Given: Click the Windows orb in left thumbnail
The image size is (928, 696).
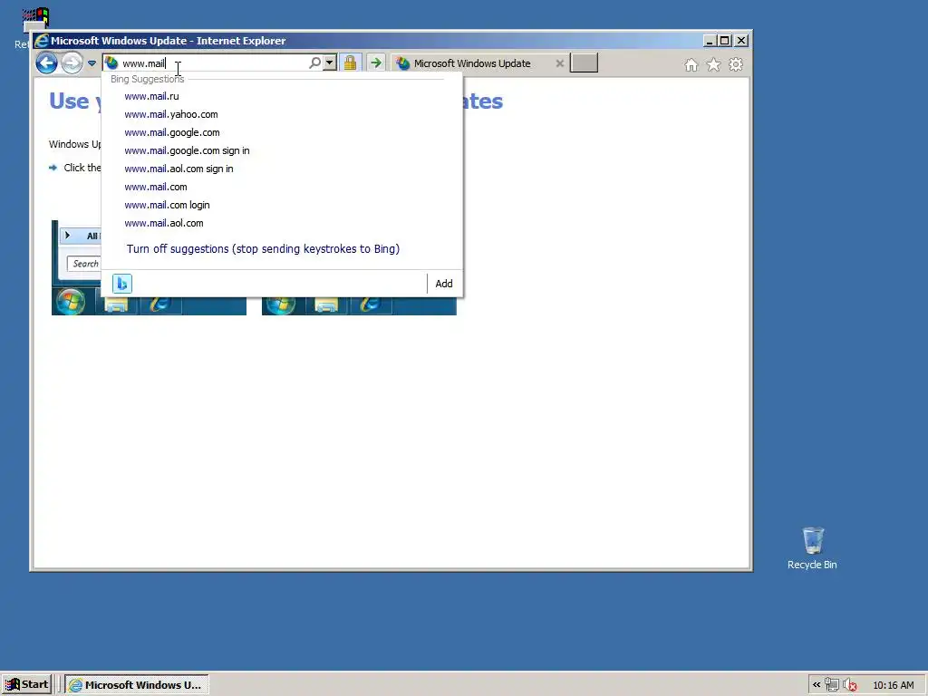Looking at the screenshot, I should point(71,302).
